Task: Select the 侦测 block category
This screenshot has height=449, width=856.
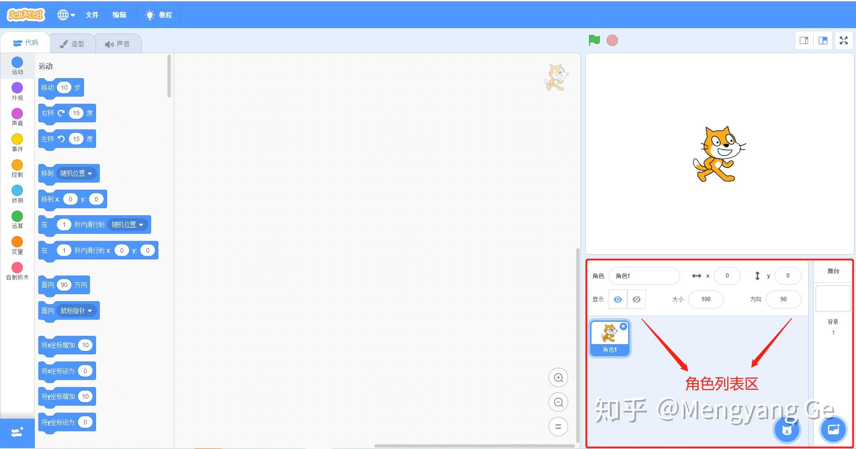Action: coord(17,194)
